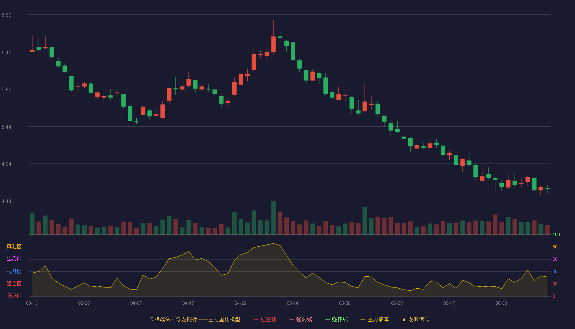The height and width of the screenshot is (329, 575).
Task: Select the 出货区 zone label
Action: (14, 259)
